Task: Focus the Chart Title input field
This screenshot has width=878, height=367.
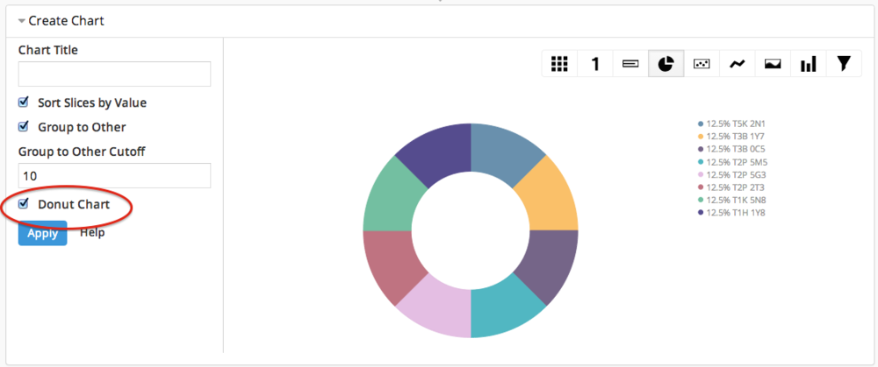Action: point(114,74)
